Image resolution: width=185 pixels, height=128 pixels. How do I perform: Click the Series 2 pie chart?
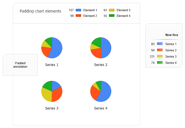point(101,48)
